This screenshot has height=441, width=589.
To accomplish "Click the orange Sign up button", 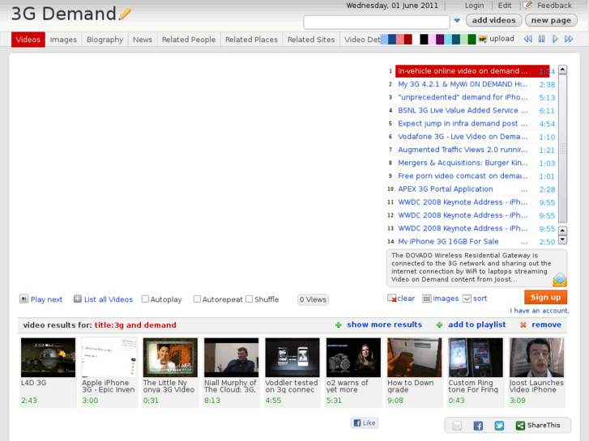I will click(x=545, y=297).
